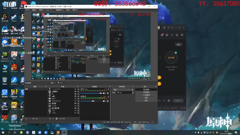Open the WeGame desktop shortcut
Viewport: 240px width, 135px height.
pyautogui.click(x=4, y=18)
